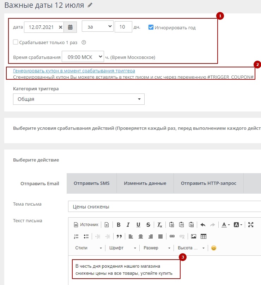
Task: Open the 'за' before/after dropdown
Action: click(97, 27)
